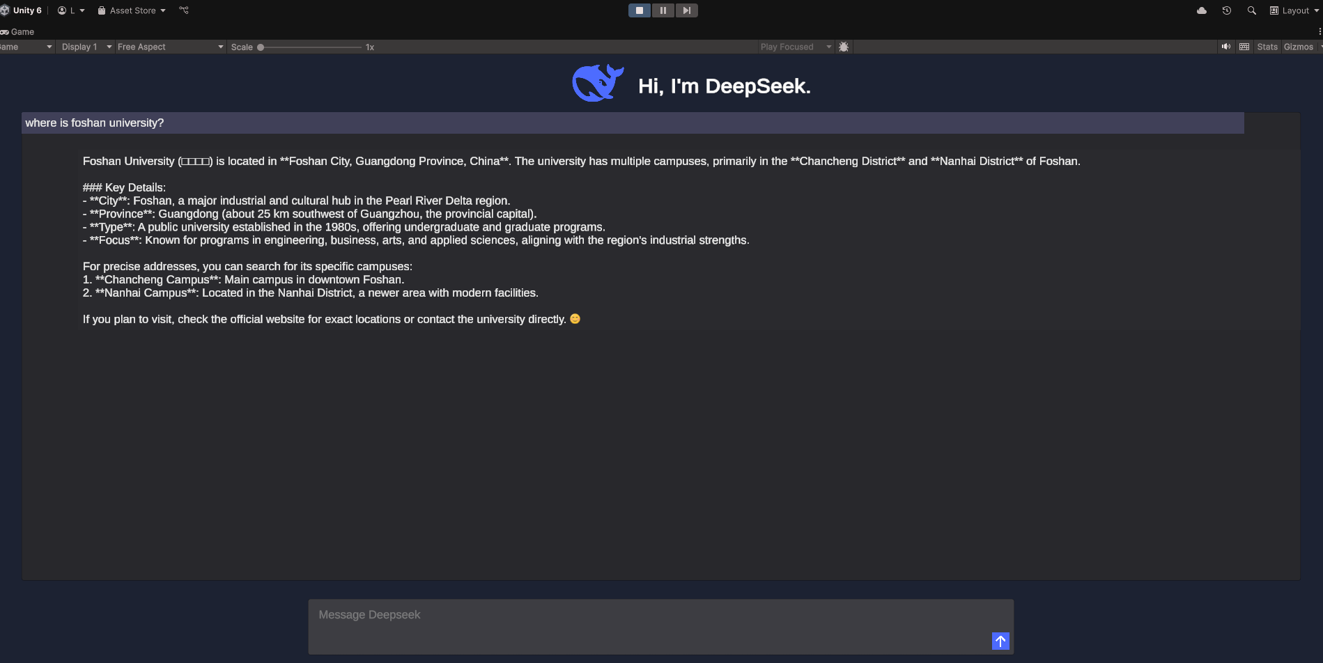1323x663 pixels.
Task: Open the Game view mode dropdown
Action: 26,47
